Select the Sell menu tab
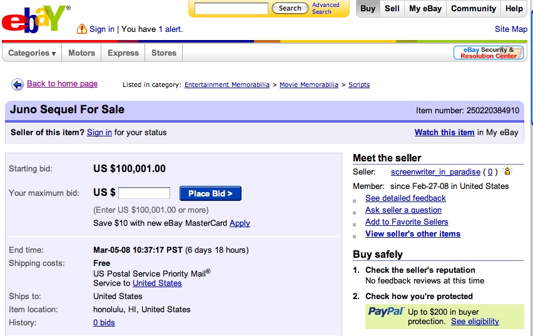This screenshot has height=336, width=533. pyautogui.click(x=392, y=9)
